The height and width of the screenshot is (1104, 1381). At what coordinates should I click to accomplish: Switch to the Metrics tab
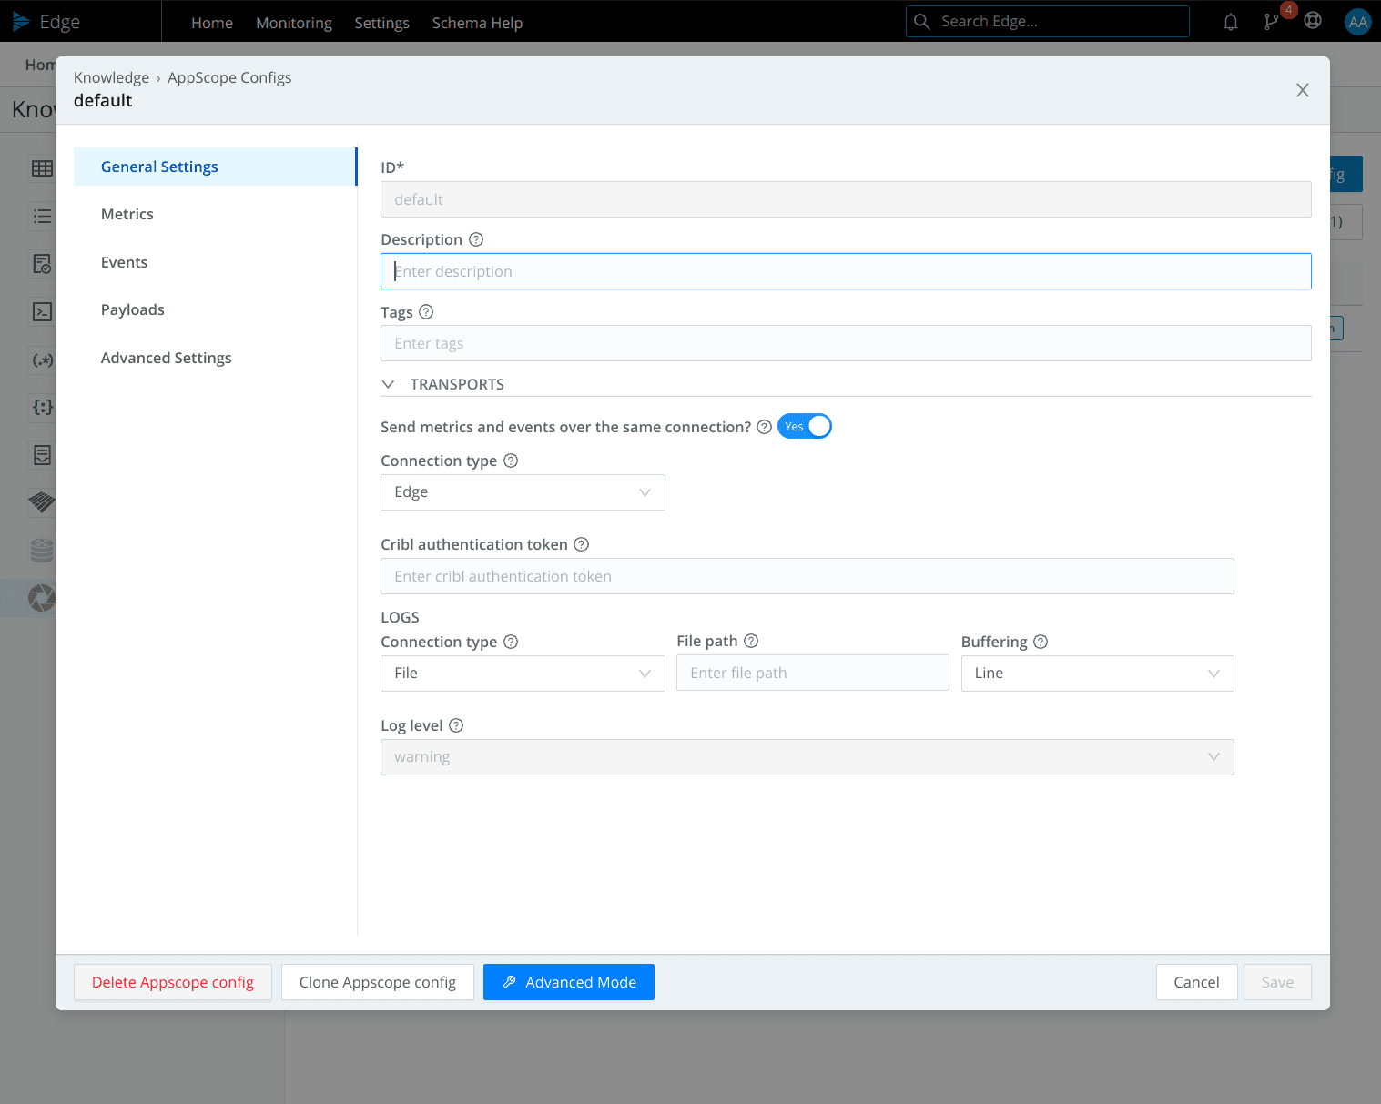pos(127,214)
